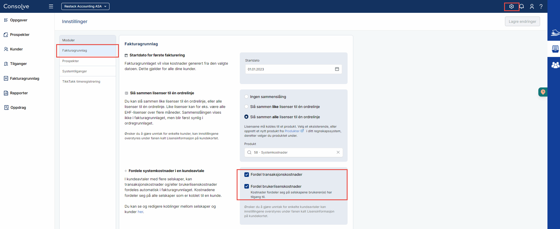Open the people group icon on right bar
This screenshot has width=560, height=229.
[x=555, y=65]
